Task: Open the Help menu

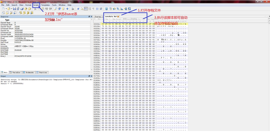Action: point(69,5)
